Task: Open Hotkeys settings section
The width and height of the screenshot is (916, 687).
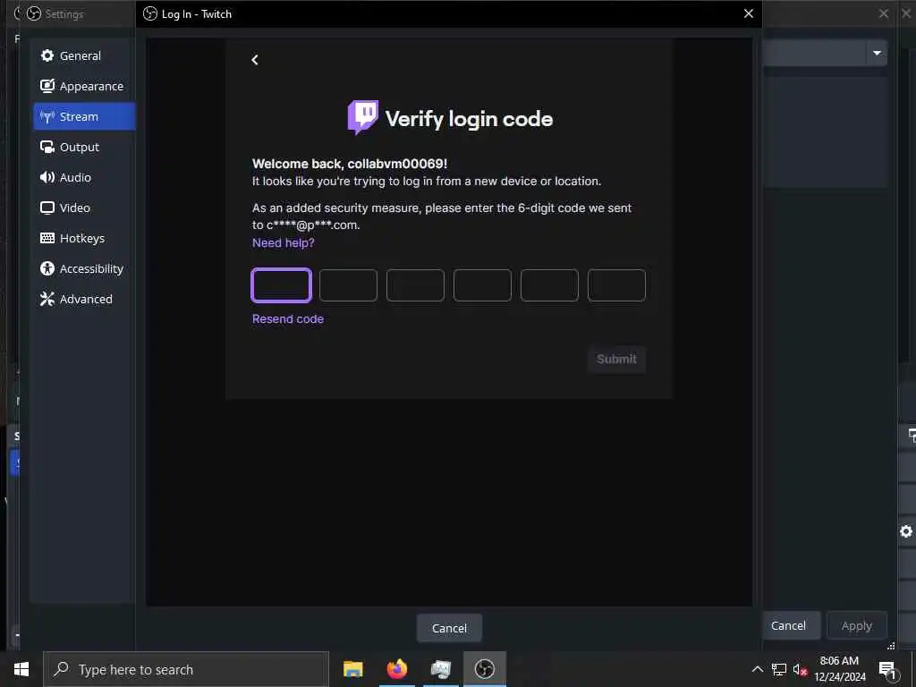Action: coord(84,238)
